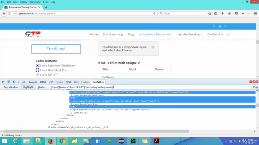Open the Windows Start button
The width and height of the screenshot is (259, 145).
coord(4,141)
